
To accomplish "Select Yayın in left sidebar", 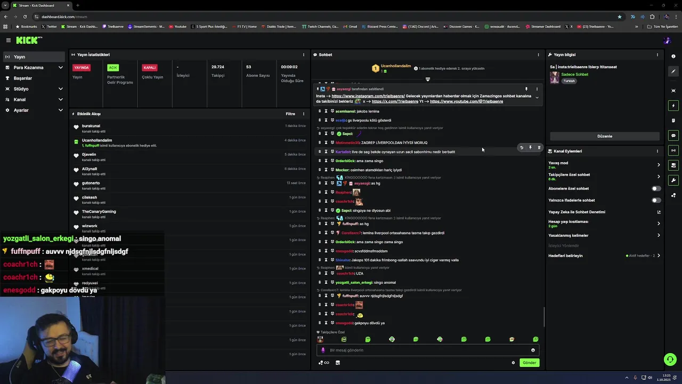I will [x=34, y=57].
